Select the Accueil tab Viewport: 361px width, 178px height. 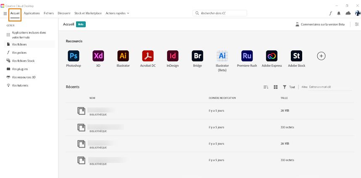pos(15,13)
